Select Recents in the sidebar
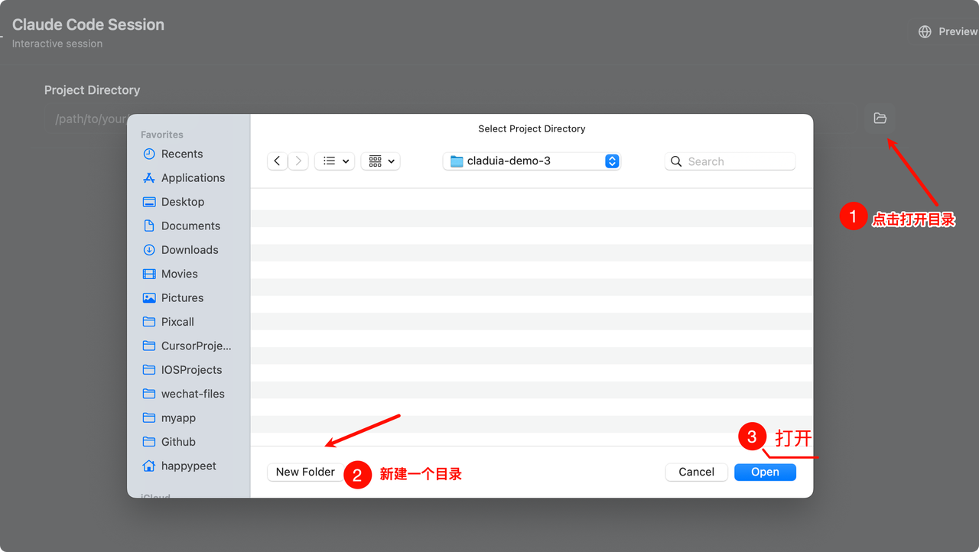 click(182, 154)
